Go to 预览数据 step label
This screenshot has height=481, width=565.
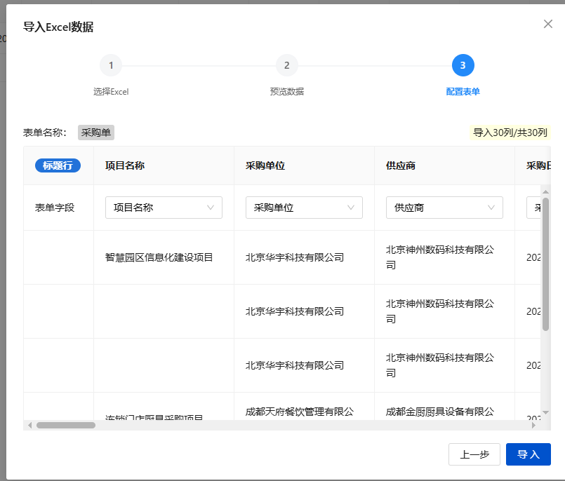(x=286, y=91)
